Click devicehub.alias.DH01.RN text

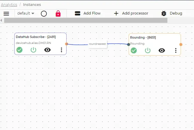click(33, 43)
